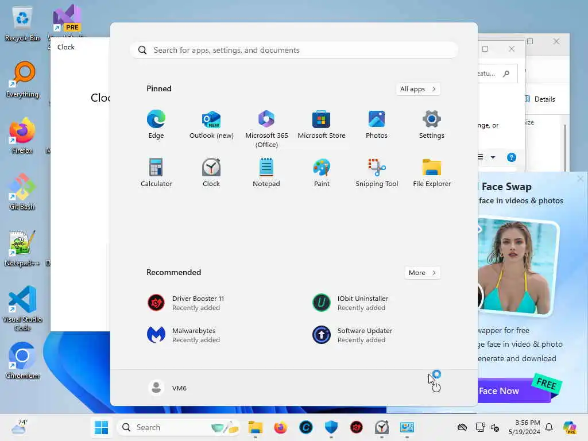Click blue help icon in background window

[512, 157]
